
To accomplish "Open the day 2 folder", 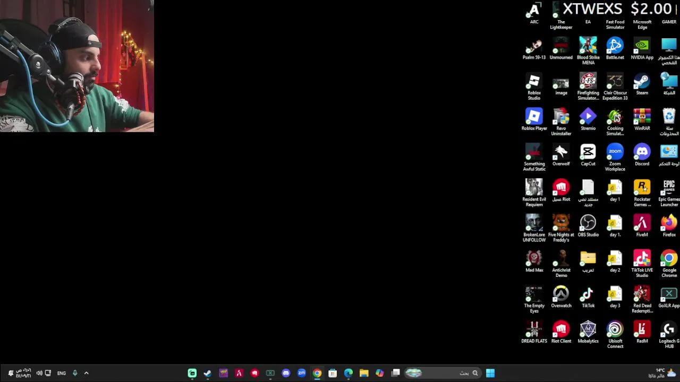I will coord(615,262).
